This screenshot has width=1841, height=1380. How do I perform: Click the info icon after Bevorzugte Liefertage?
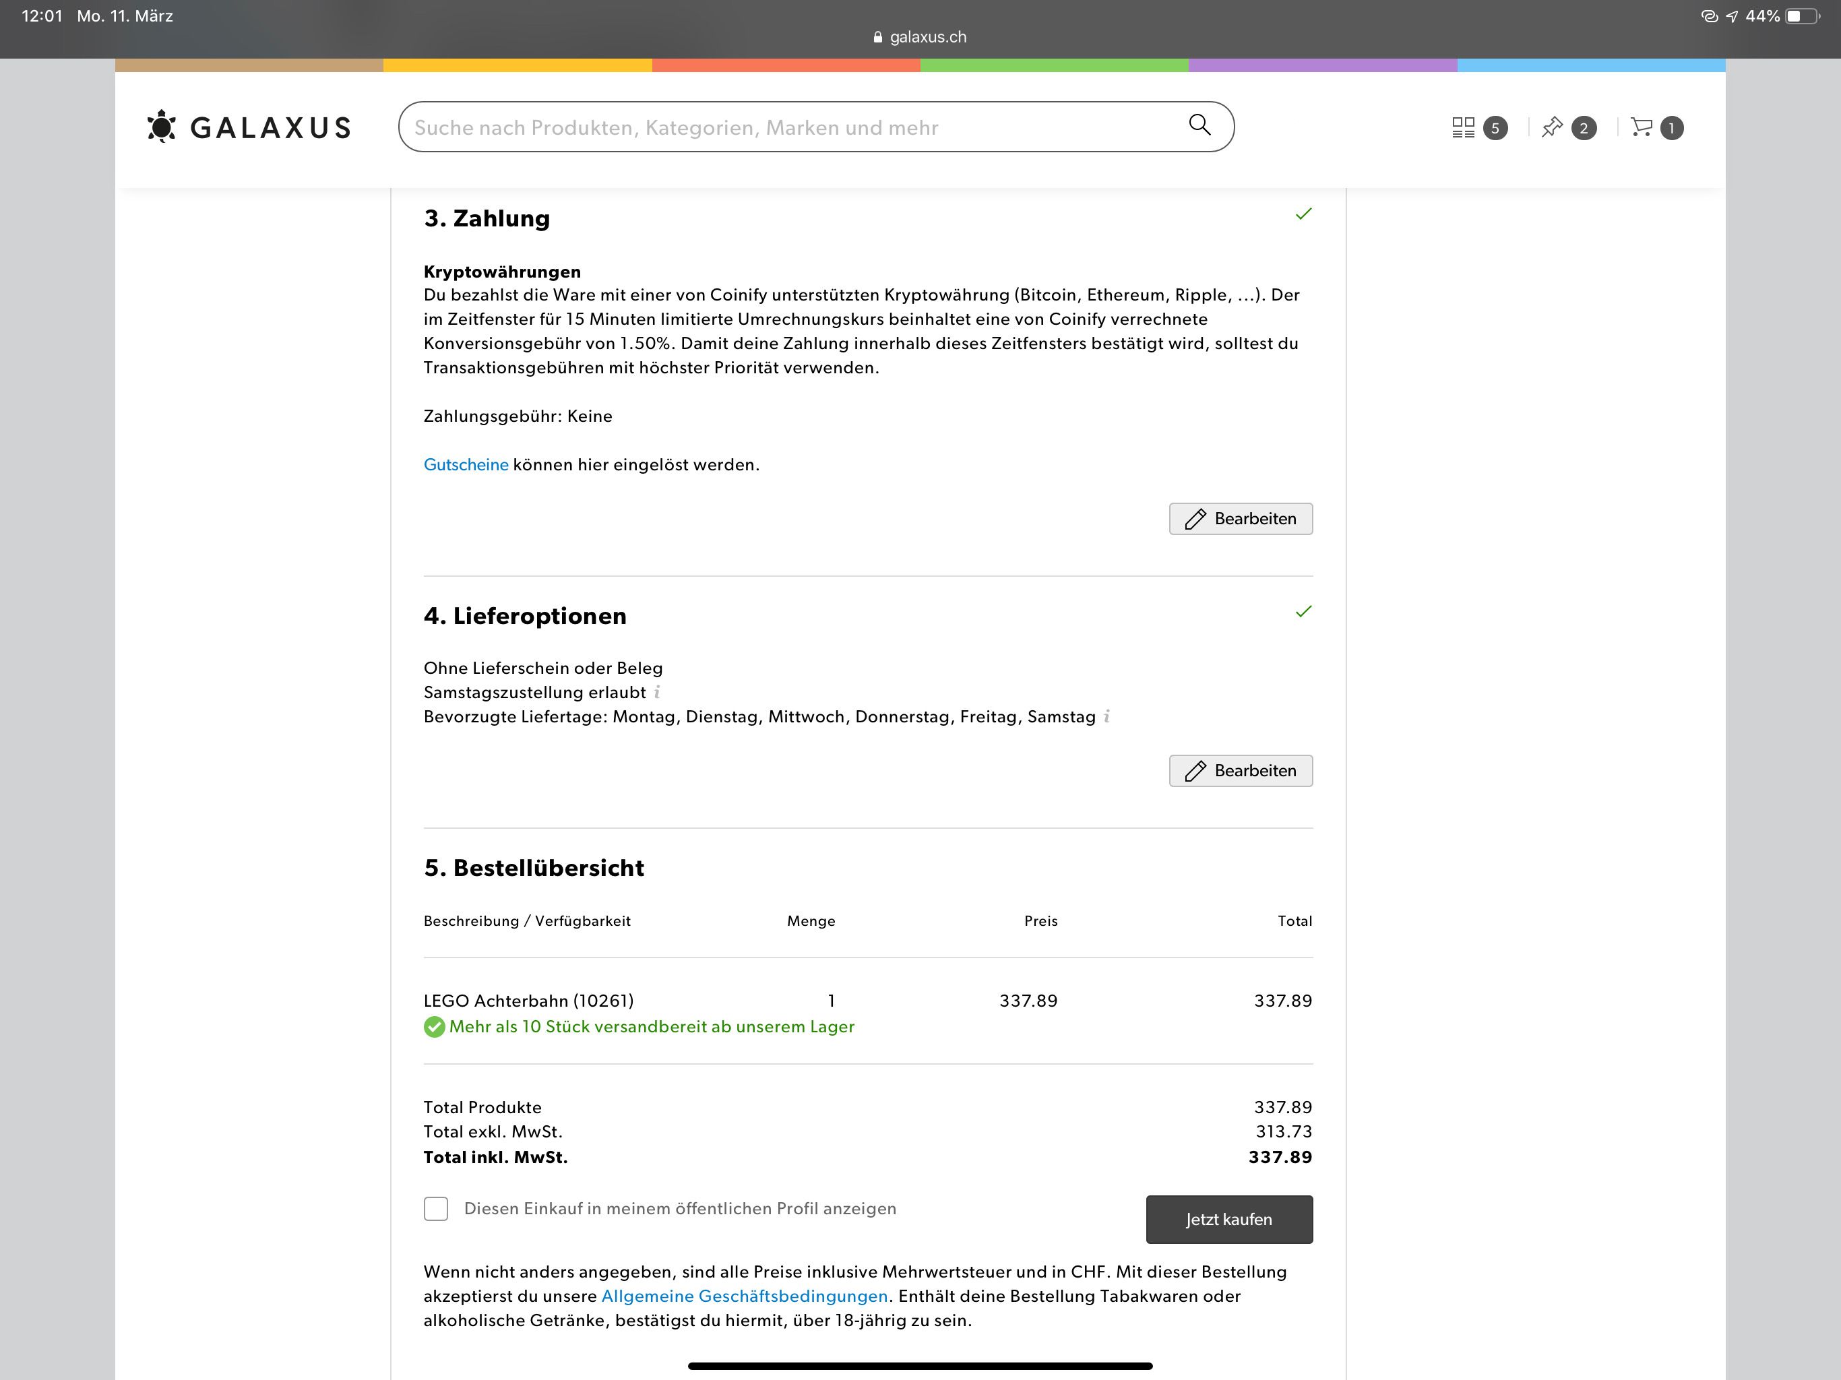click(1107, 716)
